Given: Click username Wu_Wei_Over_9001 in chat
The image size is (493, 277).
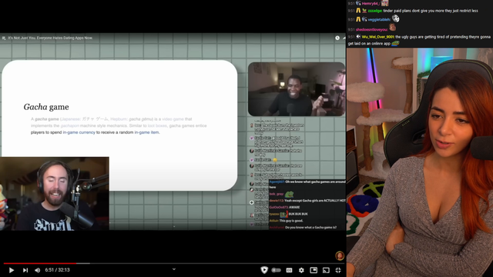Looking at the screenshot, I should pyautogui.click(x=377, y=37).
